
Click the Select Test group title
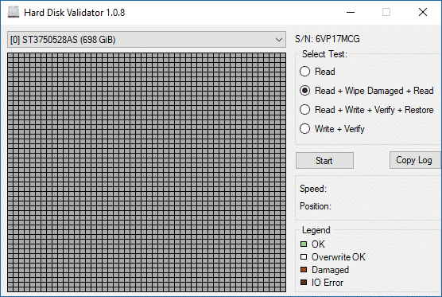(x=324, y=54)
